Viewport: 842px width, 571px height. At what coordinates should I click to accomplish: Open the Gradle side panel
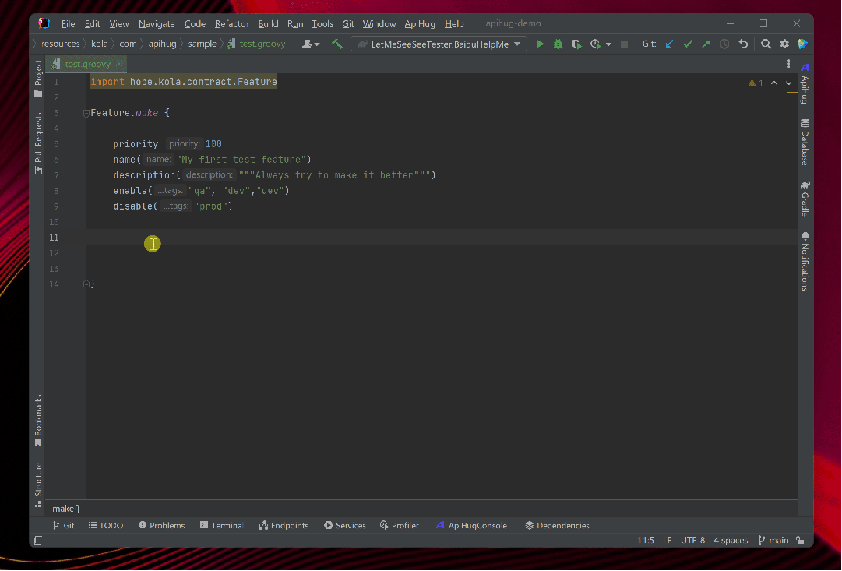click(x=805, y=199)
